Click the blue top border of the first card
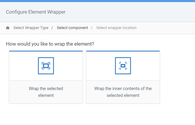Viewport: 195px width, 125px height. 46,51
